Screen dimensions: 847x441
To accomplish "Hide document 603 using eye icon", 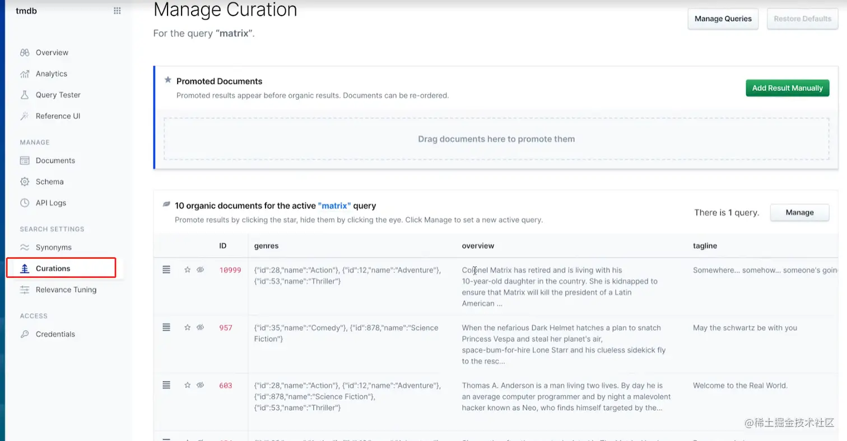I will [x=201, y=385].
